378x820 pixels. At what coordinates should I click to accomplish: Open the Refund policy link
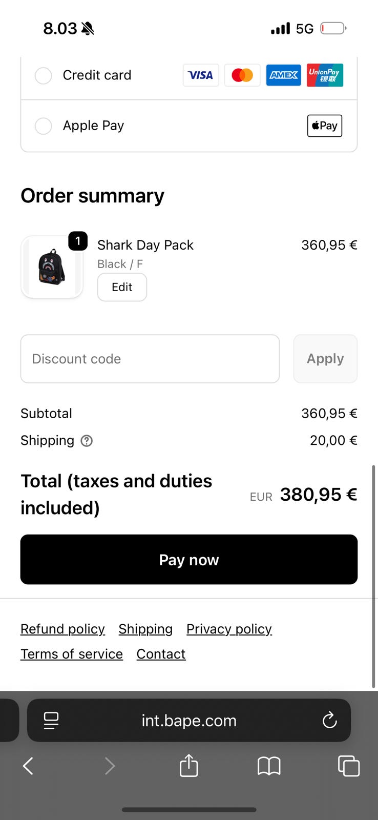point(62,629)
